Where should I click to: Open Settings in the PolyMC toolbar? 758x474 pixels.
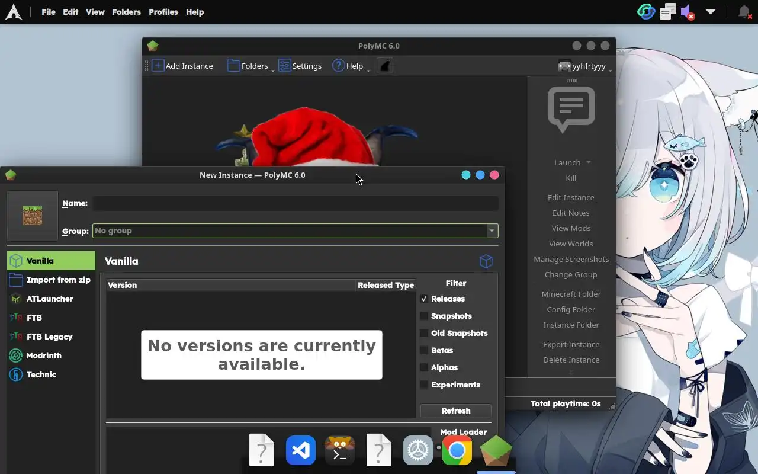300,66
